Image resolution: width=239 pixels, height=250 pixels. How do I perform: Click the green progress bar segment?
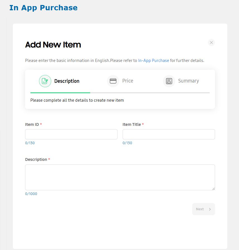60,92
